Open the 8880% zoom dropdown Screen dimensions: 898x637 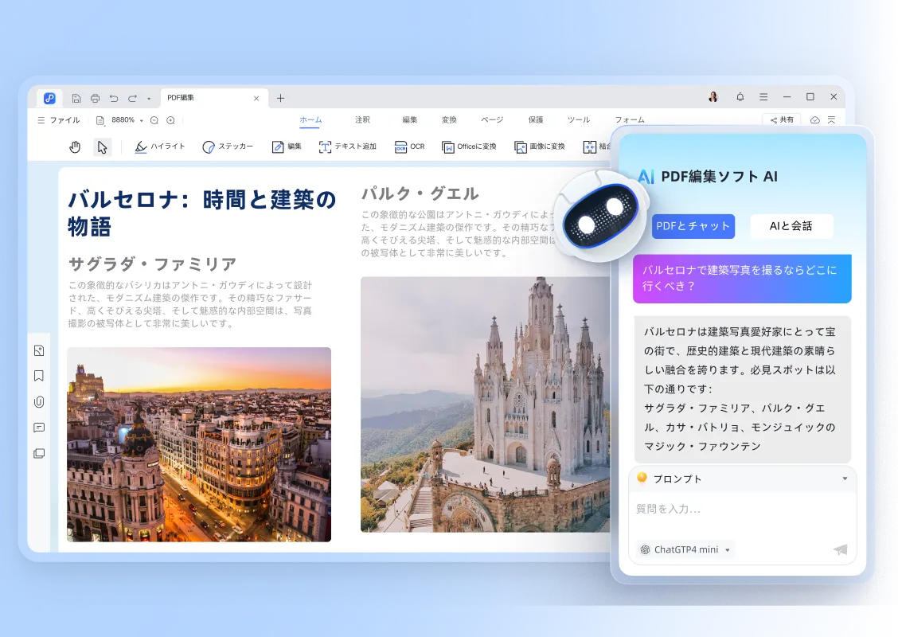pos(127,120)
